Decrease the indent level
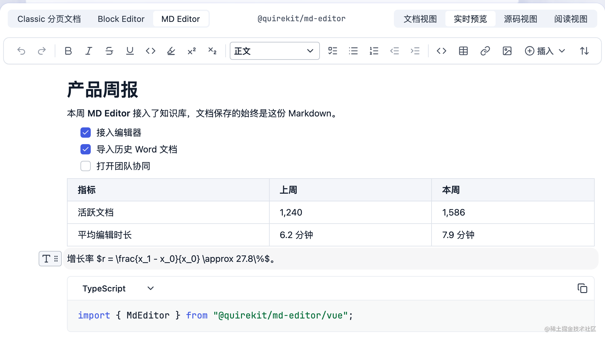605x341 pixels. 395,51
